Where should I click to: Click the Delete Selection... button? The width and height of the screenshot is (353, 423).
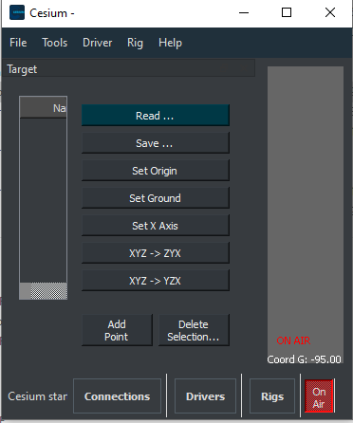tap(194, 330)
